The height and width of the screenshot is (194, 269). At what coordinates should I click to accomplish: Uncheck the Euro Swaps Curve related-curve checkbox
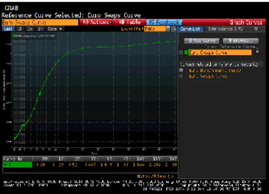pos(181,76)
